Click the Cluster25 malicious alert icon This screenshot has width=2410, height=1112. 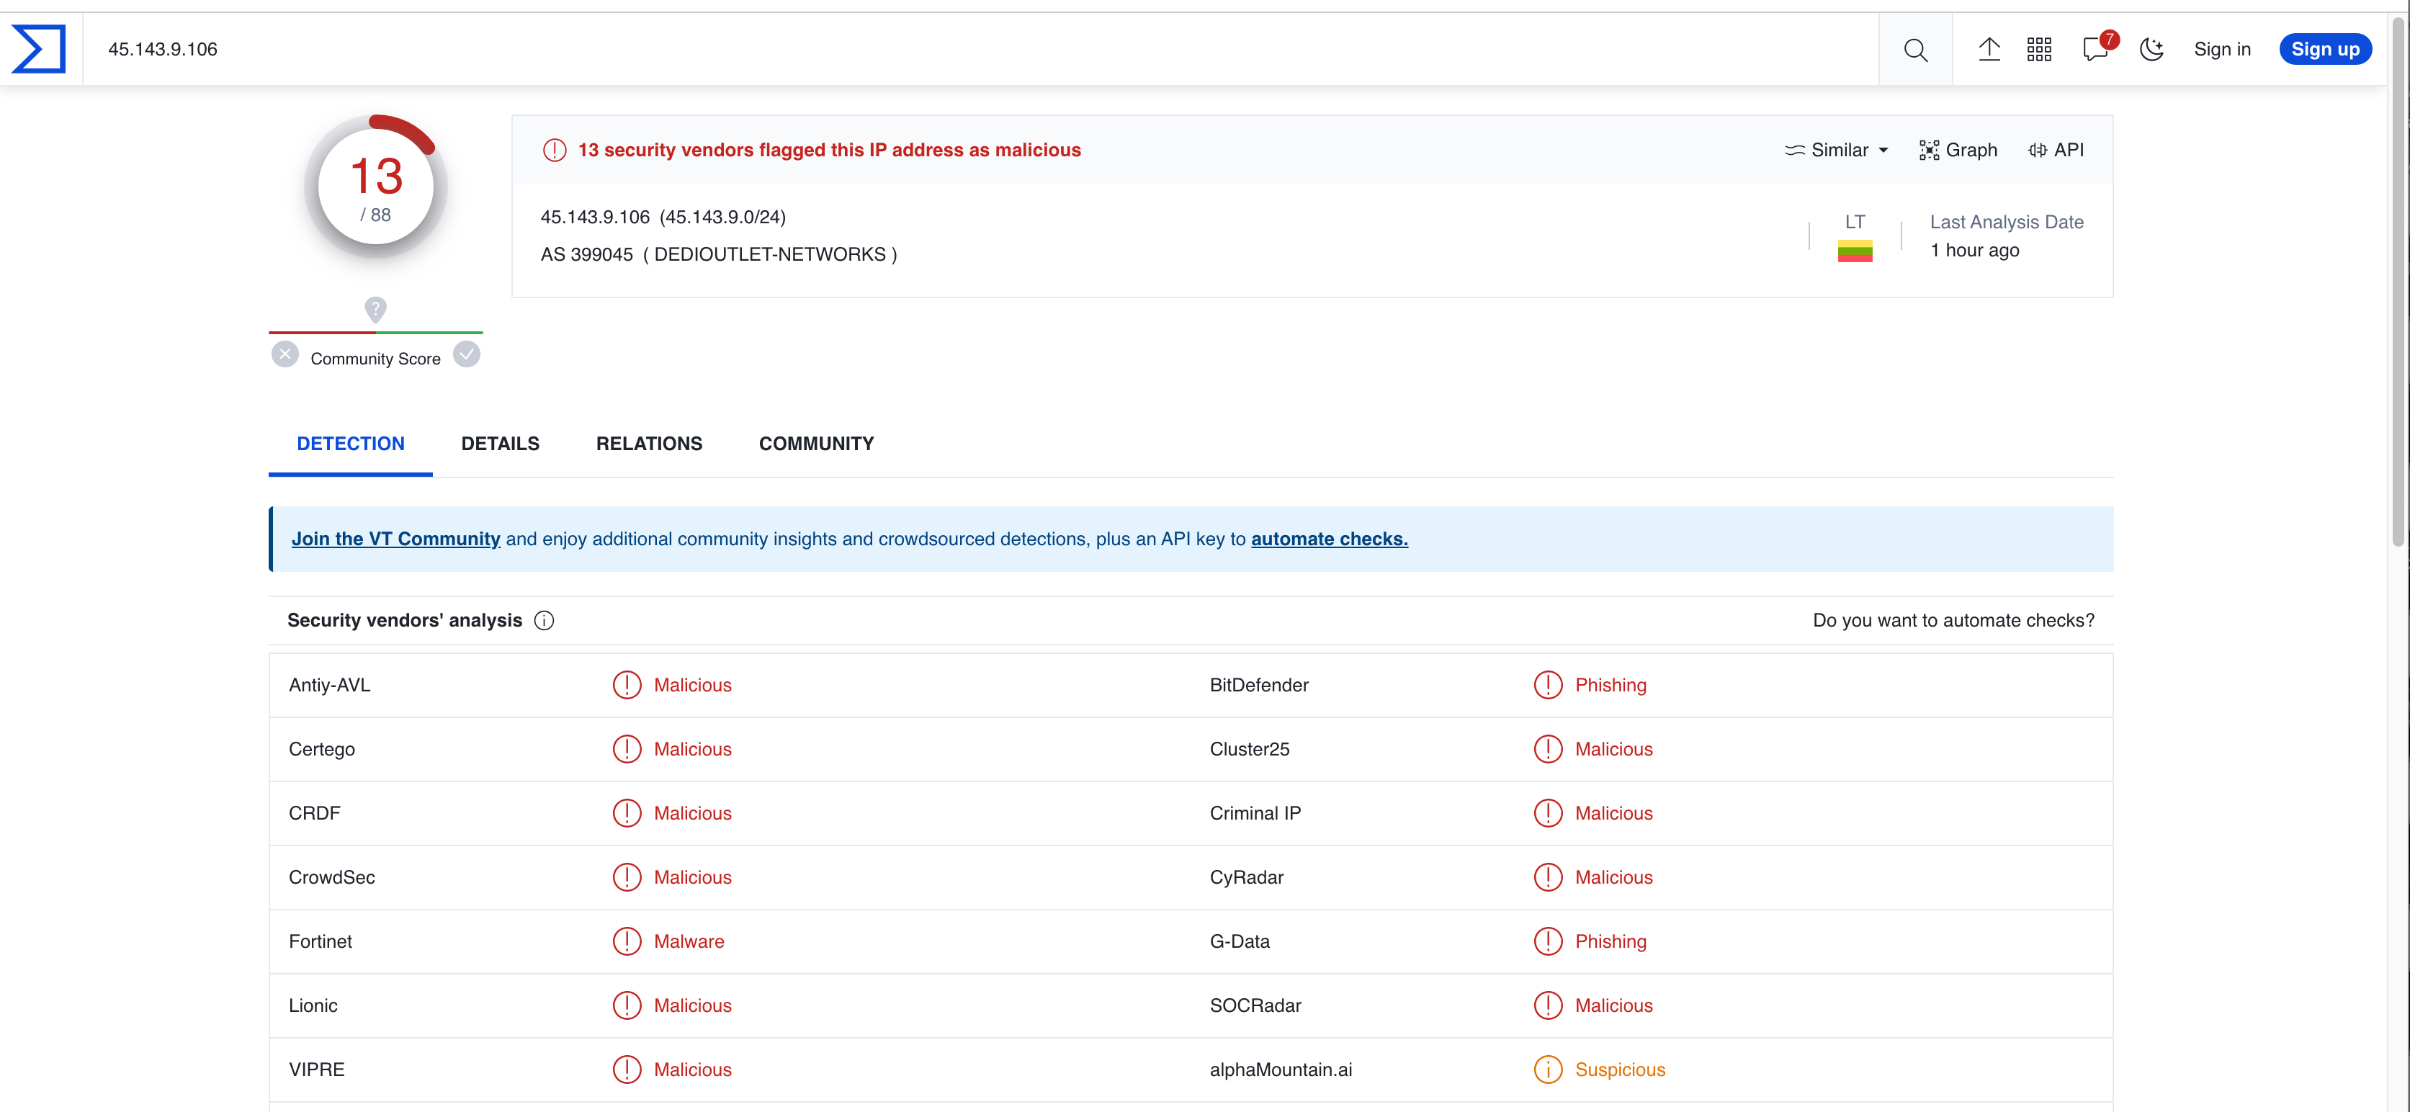tap(1549, 749)
